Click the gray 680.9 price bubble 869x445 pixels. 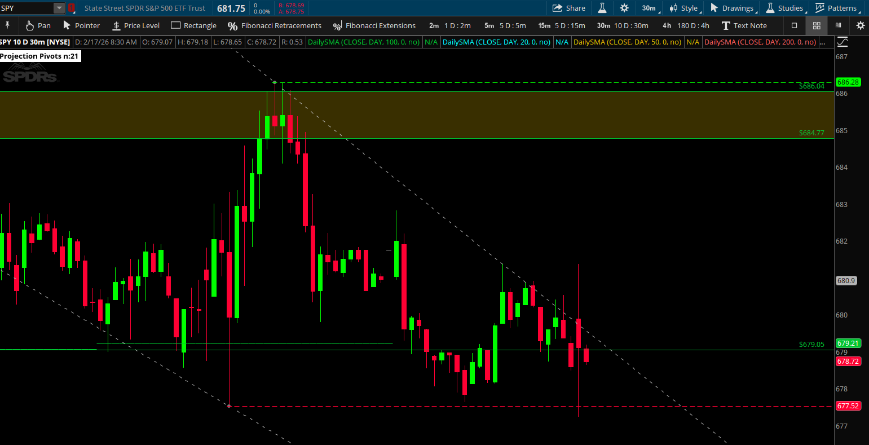click(846, 280)
